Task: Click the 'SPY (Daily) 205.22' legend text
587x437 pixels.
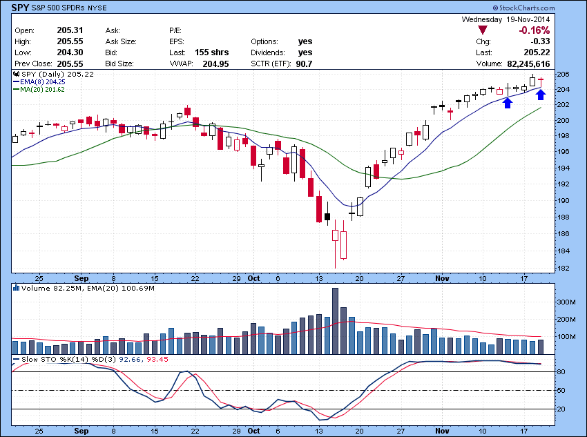Action: (57, 74)
